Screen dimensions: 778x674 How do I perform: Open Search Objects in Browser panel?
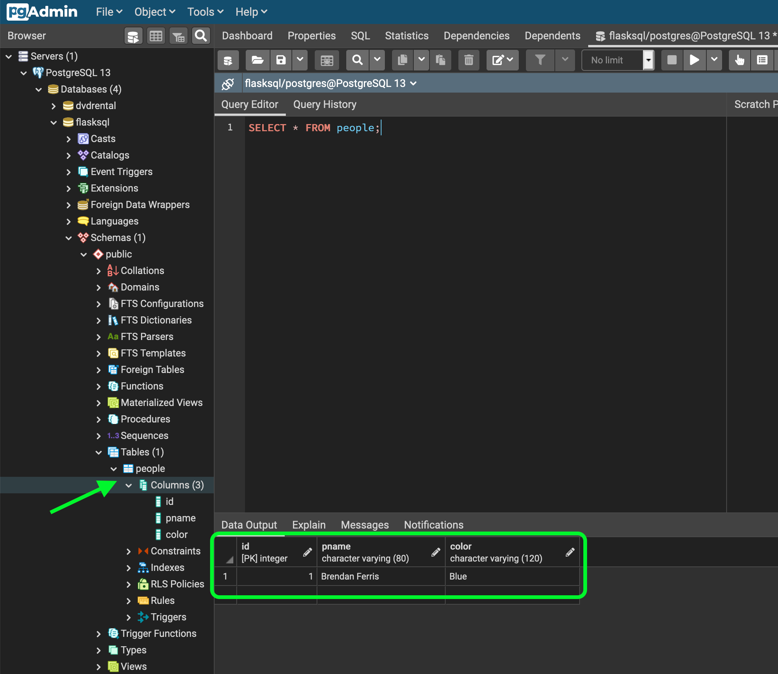pos(201,36)
